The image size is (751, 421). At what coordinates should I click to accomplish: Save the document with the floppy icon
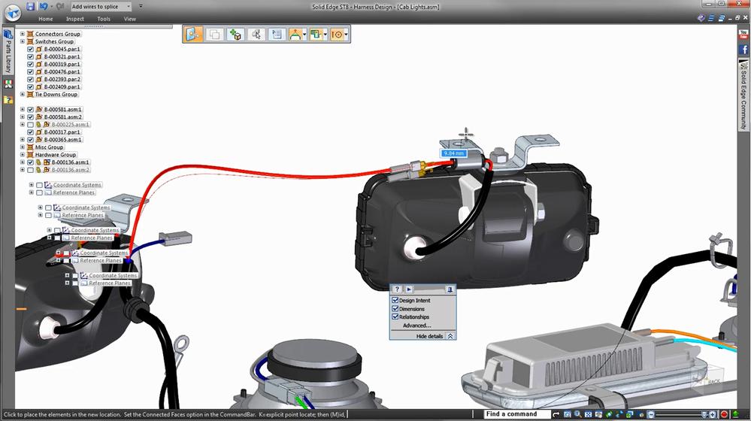(30, 6)
